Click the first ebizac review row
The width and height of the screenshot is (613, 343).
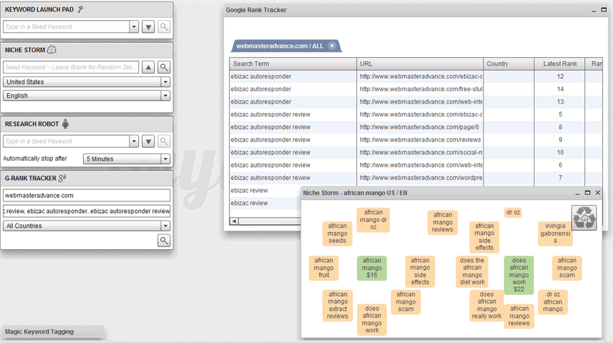pyautogui.click(x=266, y=191)
